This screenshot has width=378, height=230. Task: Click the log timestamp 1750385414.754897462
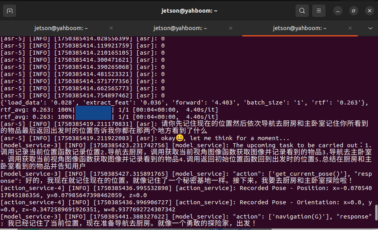click(x=93, y=95)
